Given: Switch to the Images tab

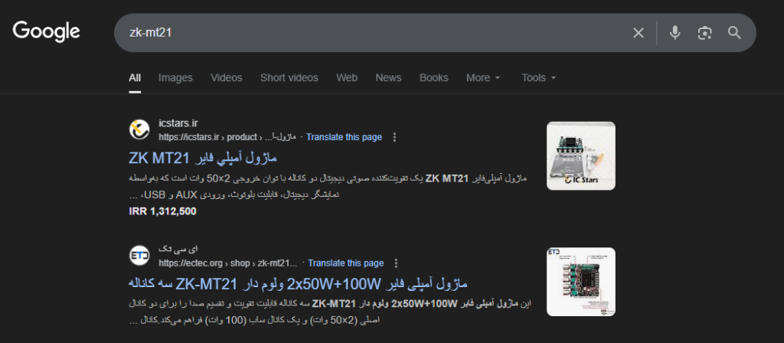Looking at the screenshot, I should tap(175, 77).
